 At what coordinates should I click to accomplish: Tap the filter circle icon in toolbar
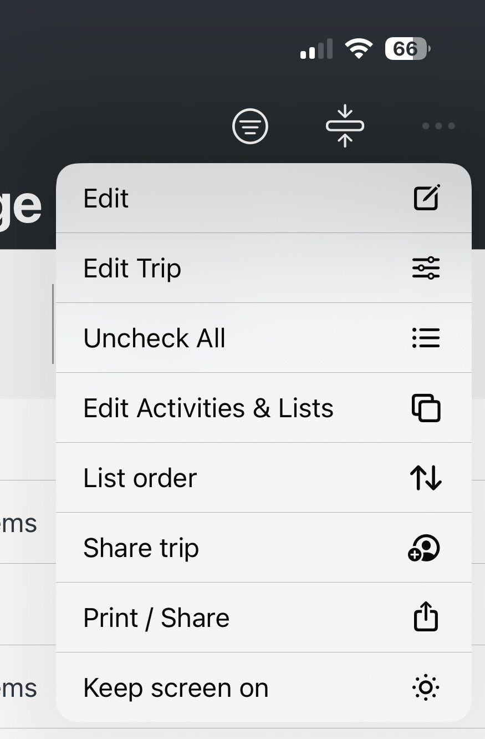250,126
